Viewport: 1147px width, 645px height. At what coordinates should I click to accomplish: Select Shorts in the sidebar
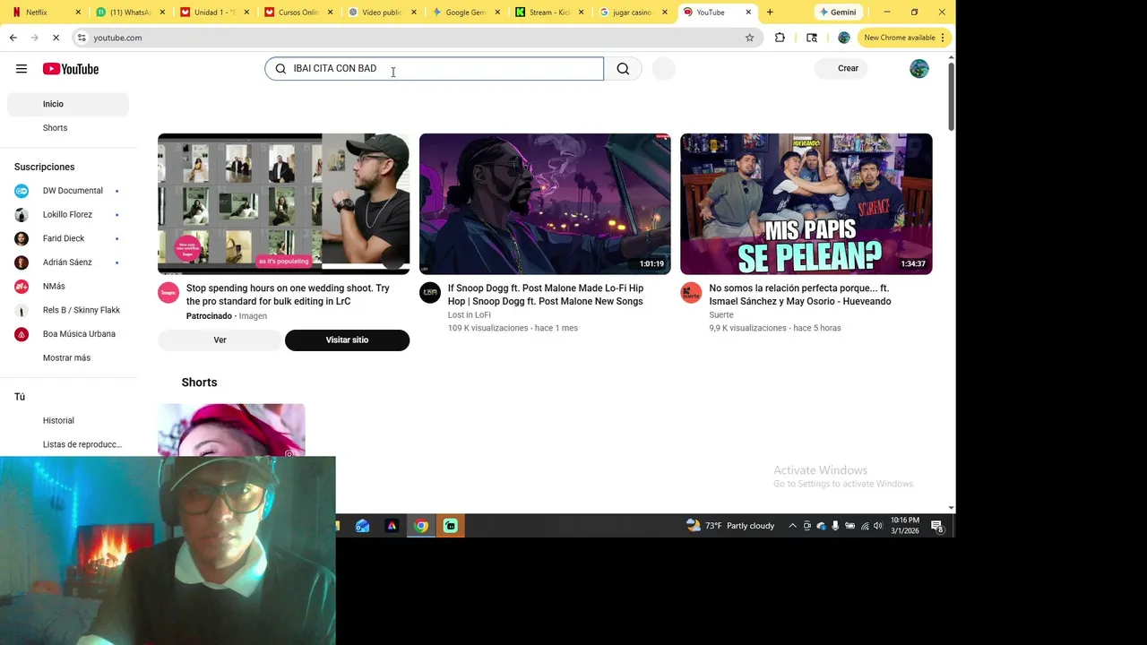(68, 128)
